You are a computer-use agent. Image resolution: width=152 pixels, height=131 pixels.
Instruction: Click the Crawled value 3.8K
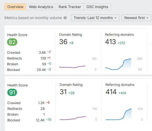click(x=42, y=53)
